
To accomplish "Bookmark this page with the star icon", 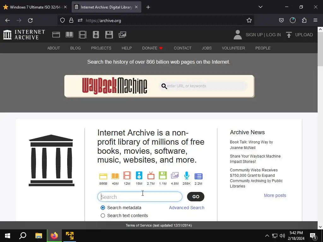I will (x=249, y=20).
